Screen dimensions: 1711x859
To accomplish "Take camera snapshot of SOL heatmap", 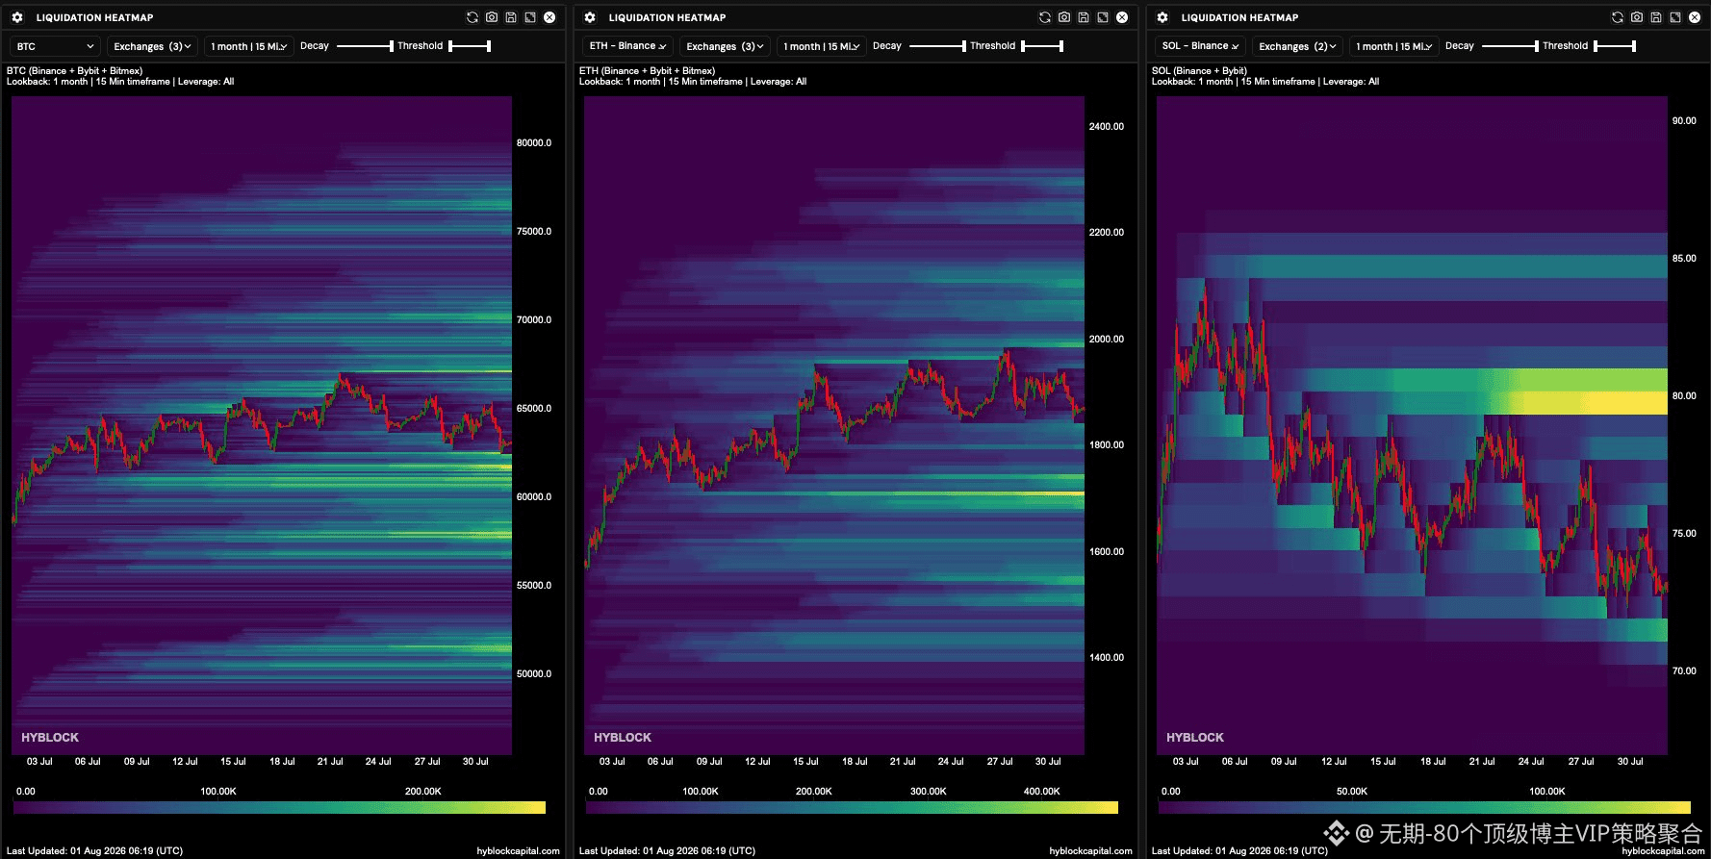I will (x=1637, y=17).
